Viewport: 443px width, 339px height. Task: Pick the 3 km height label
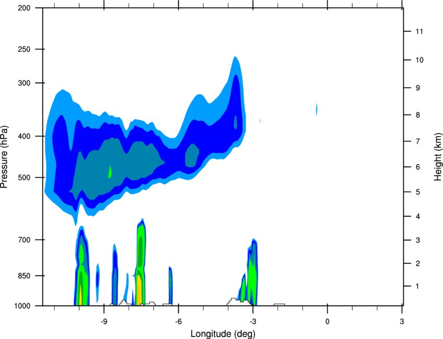point(418,240)
